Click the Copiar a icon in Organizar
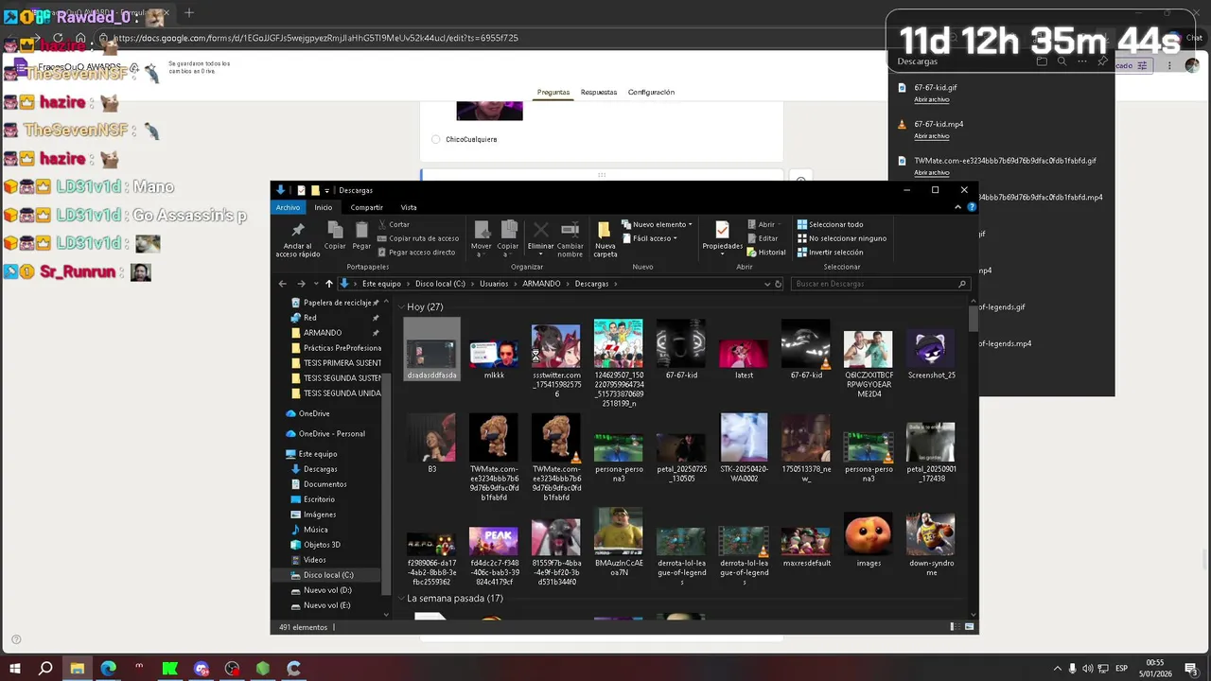This screenshot has width=1211, height=681. tap(508, 230)
